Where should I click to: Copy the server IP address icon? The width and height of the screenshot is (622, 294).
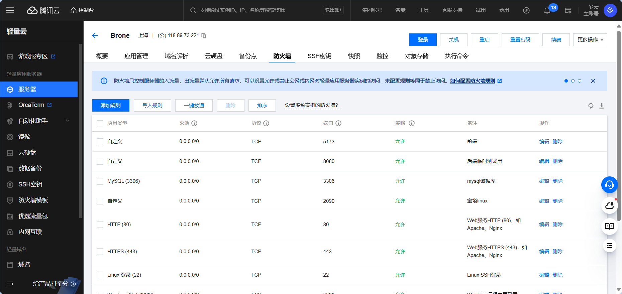coord(204,36)
